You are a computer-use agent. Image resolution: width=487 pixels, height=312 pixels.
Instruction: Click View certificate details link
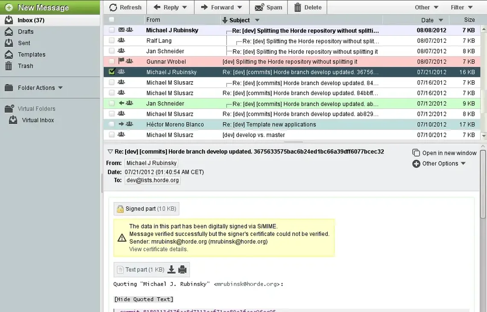pyautogui.click(x=158, y=249)
